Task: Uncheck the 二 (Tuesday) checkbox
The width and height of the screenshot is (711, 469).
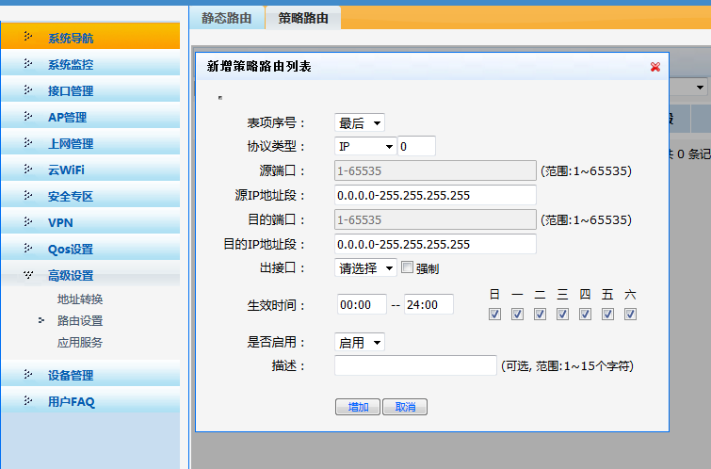Action: pyautogui.click(x=540, y=314)
